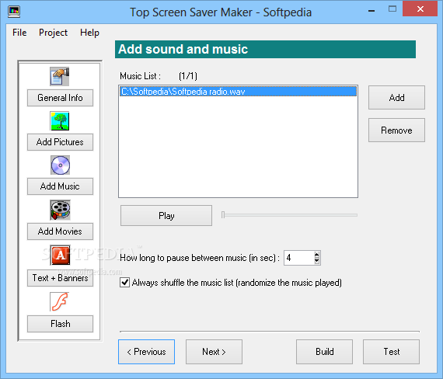Click the Add Pictures tree icon
Screen dimensions: 443x379
[x=60, y=121]
